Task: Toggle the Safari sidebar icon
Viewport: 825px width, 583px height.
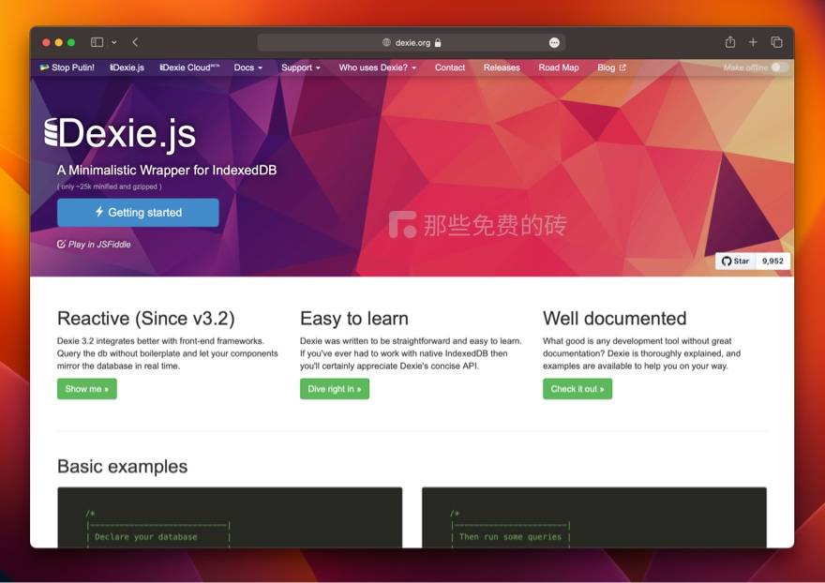Action: 97,42
